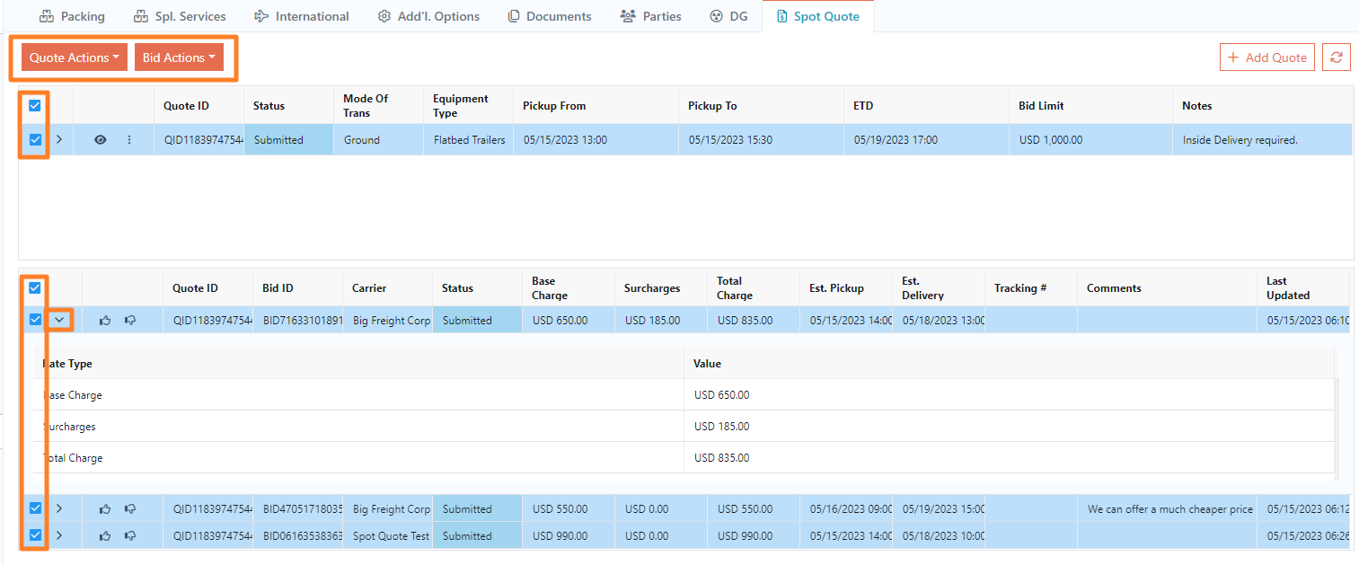Viewport: 1359px width, 565px height.
Task: Click the Rate Type column header
Action: pos(358,364)
